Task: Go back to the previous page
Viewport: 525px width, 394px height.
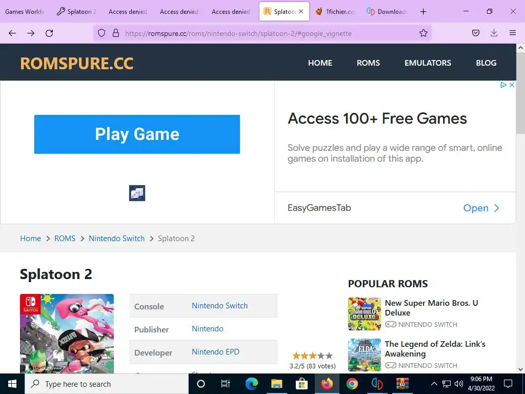Action: pos(12,33)
